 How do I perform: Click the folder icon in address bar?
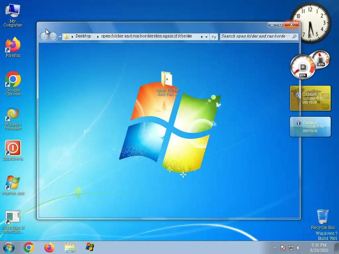pos(66,36)
